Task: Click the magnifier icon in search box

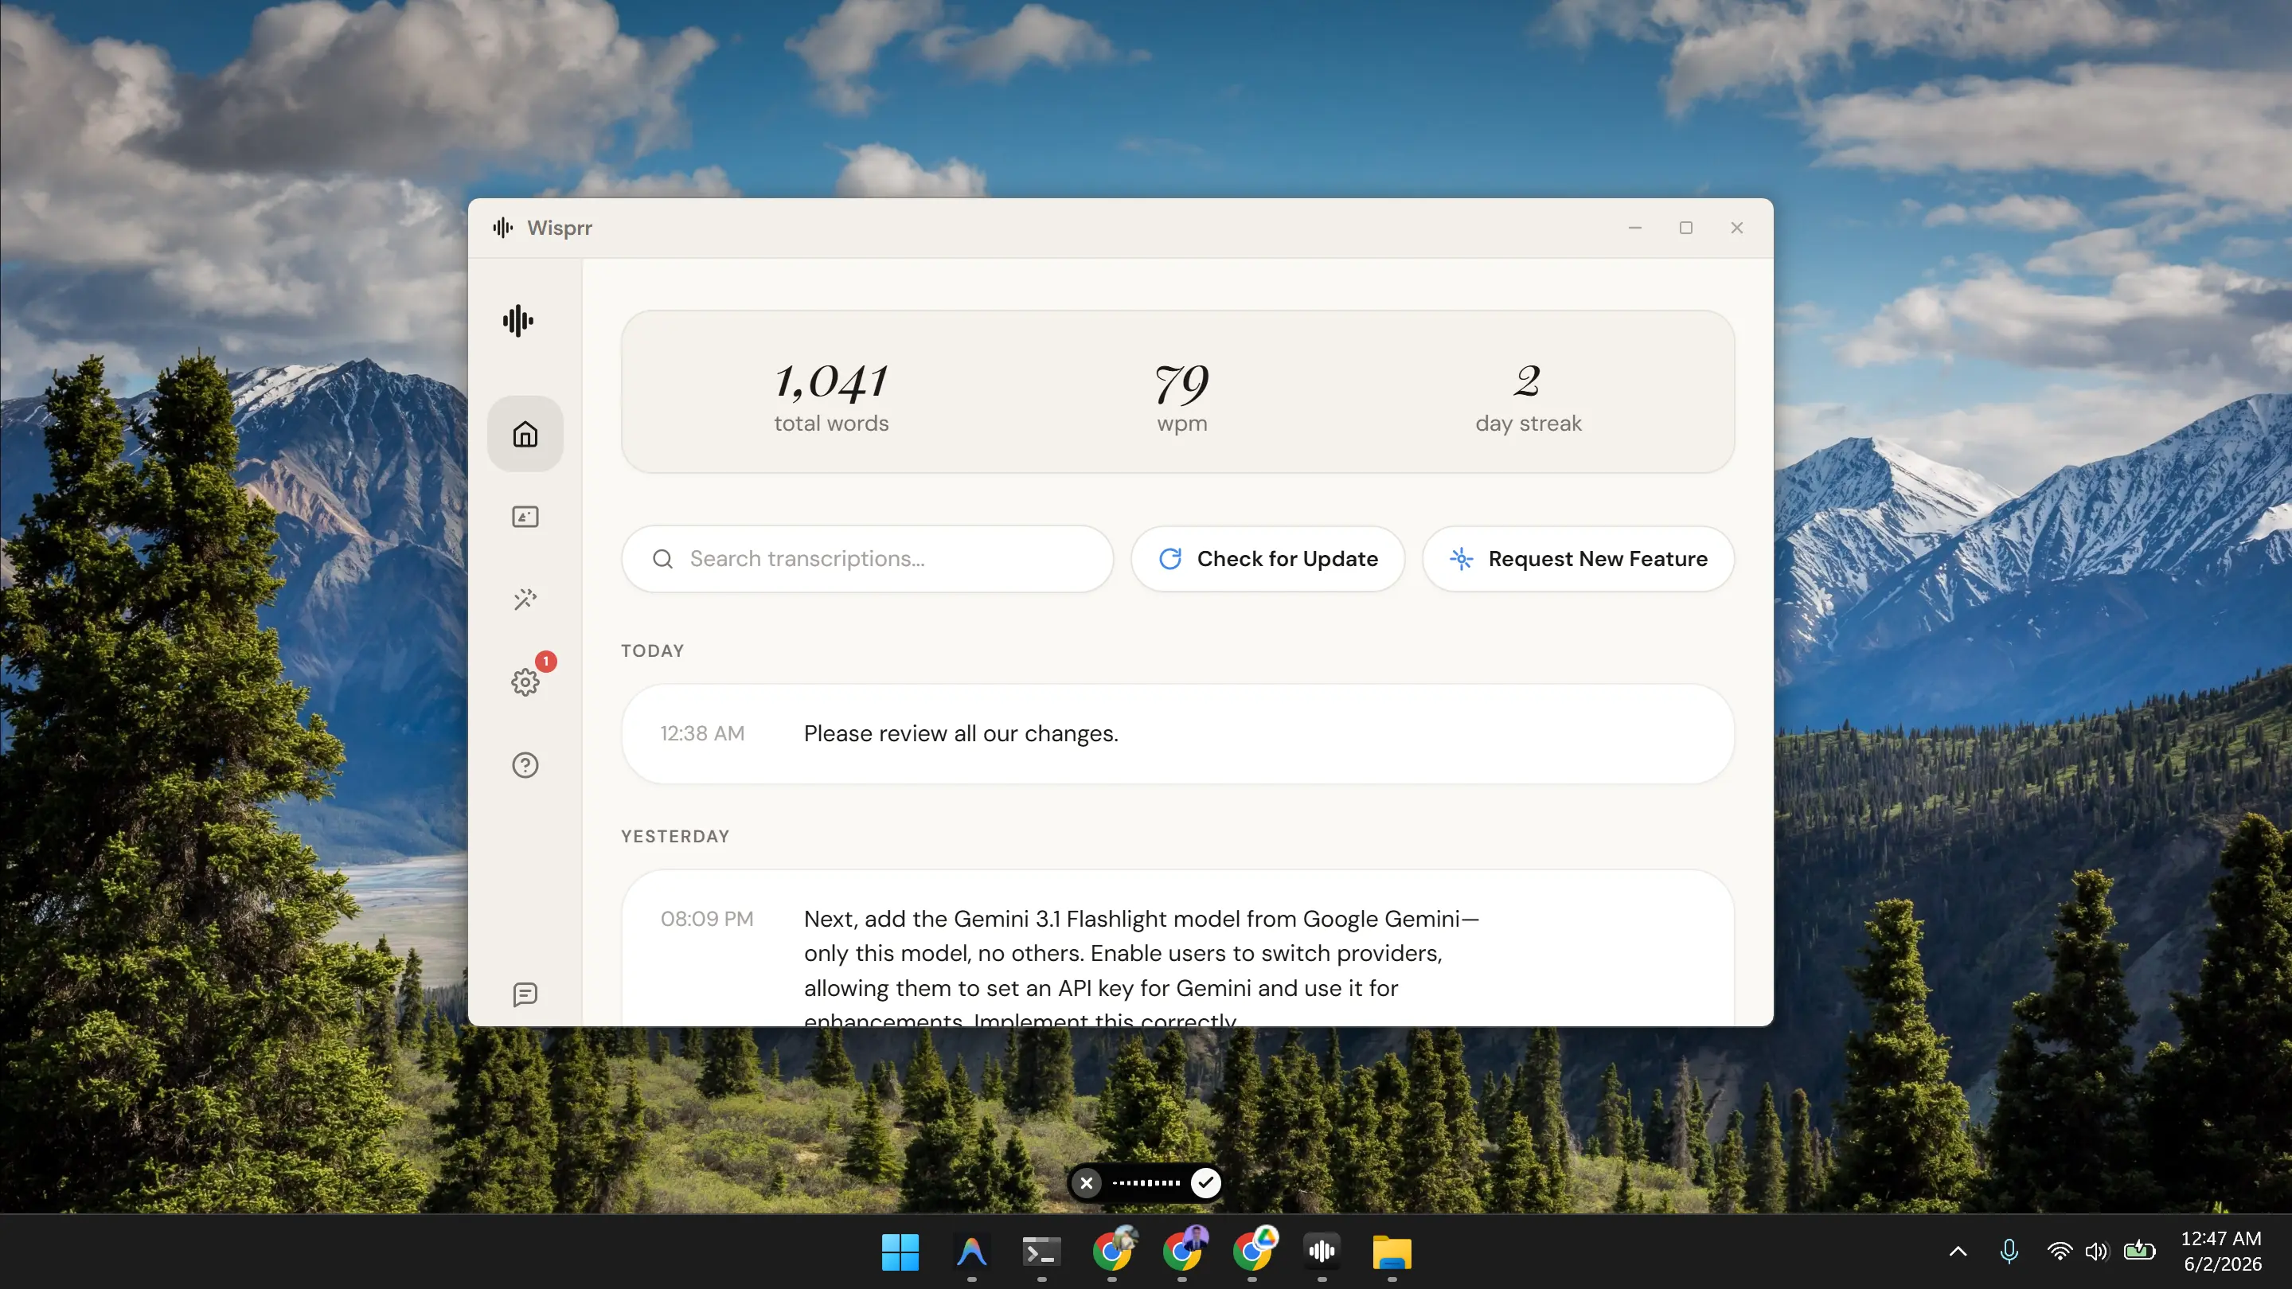Action: coord(663,559)
